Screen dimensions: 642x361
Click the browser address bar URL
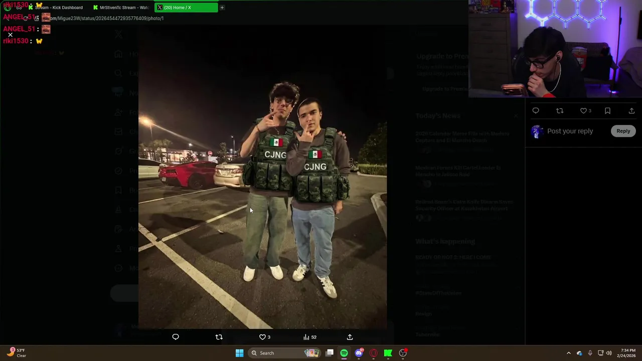tap(106, 19)
